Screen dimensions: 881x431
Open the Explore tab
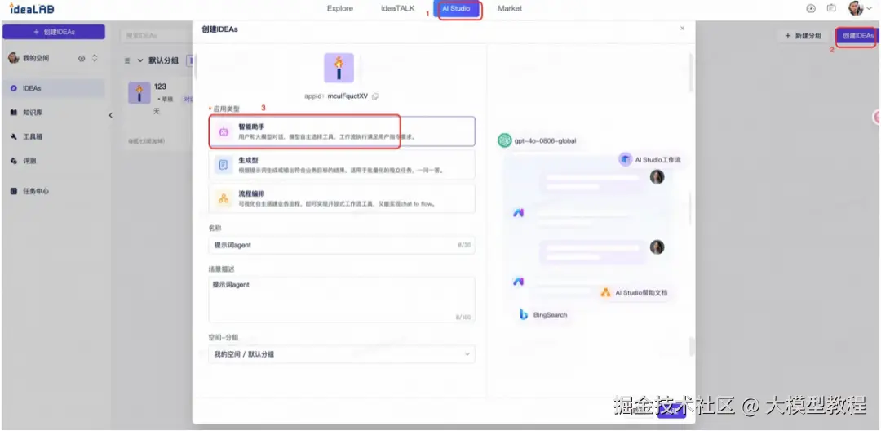[x=340, y=8]
